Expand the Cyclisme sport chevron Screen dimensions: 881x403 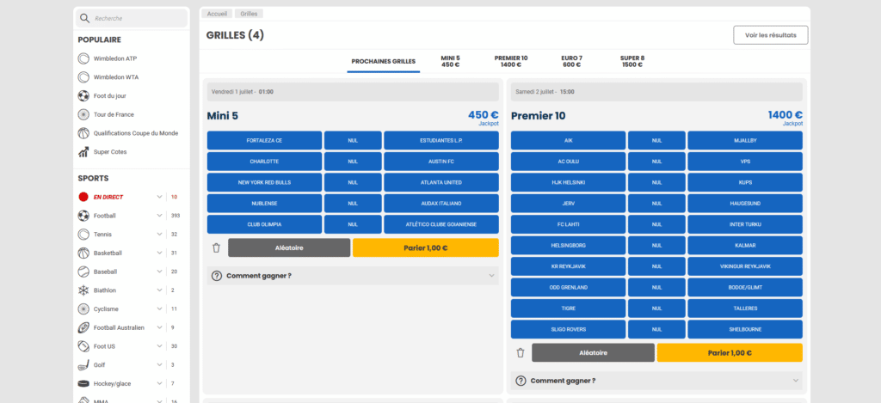click(x=159, y=308)
